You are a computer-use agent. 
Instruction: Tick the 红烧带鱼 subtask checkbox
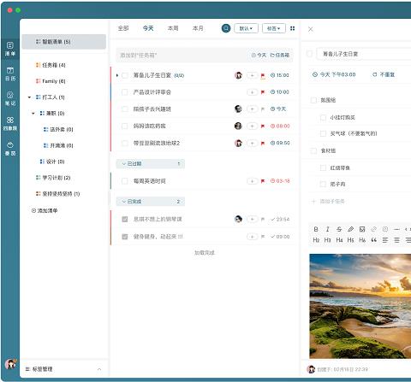[323, 167]
